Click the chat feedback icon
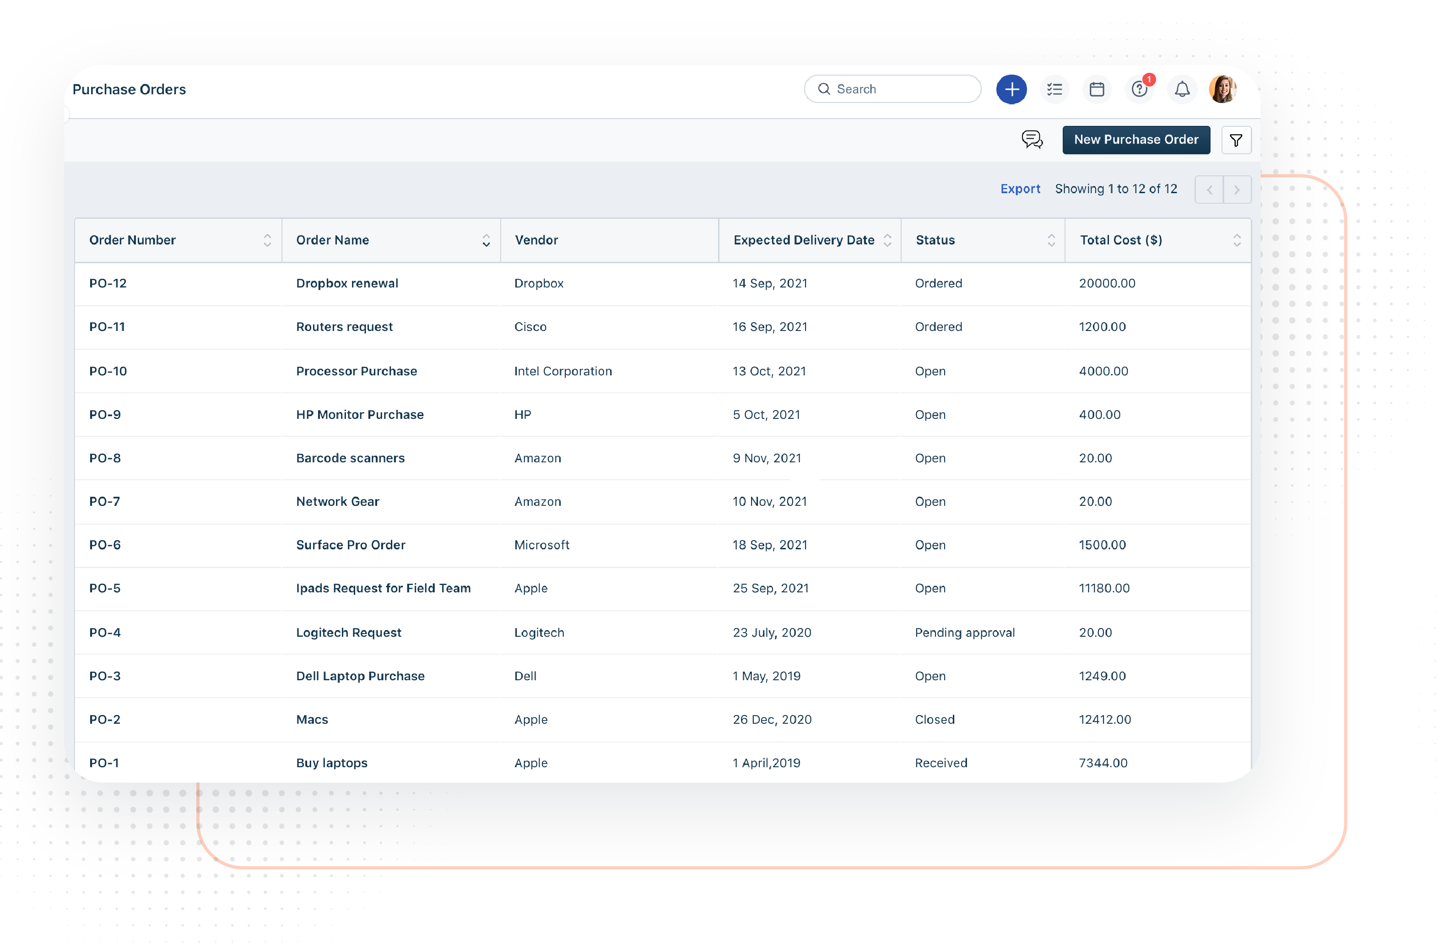Image resolution: width=1438 pixels, height=943 pixels. coord(1032,140)
